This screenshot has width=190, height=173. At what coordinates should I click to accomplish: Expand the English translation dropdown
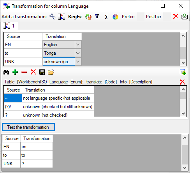78,45
